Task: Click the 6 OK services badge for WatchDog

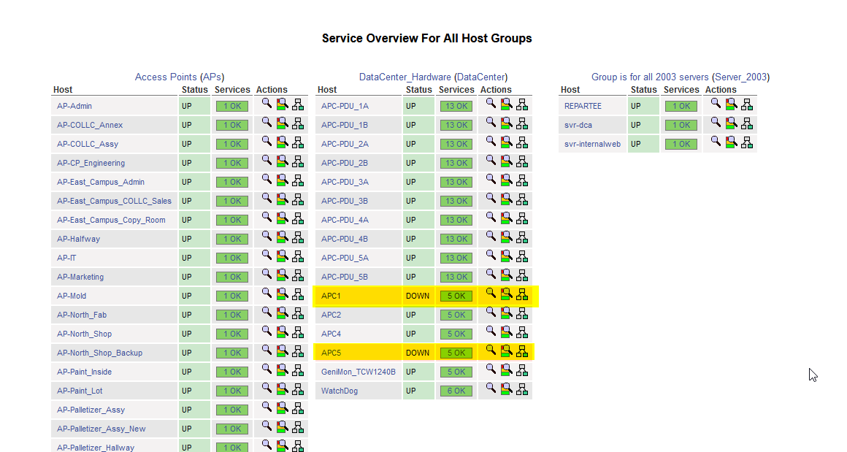Action: (456, 391)
